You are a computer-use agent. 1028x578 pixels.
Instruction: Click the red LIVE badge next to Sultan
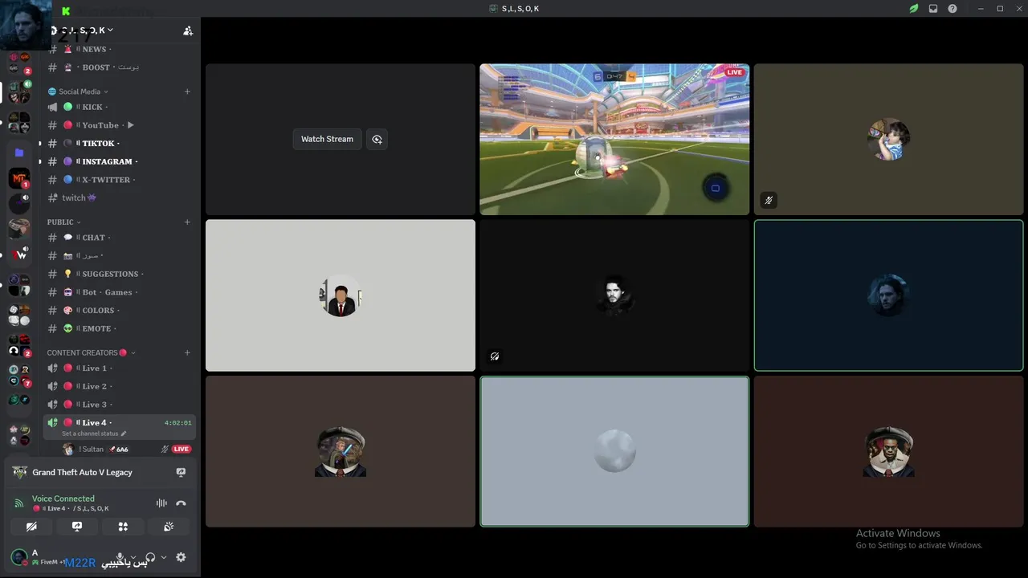click(182, 449)
